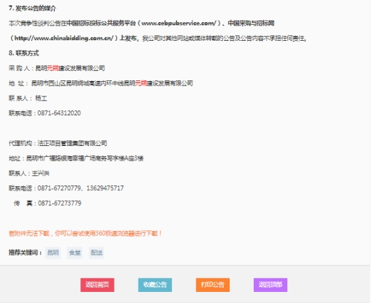This screenshot has width=371, height=304.
Task: Open the chinabidding.com.cn URL
Action: (64, 38)
